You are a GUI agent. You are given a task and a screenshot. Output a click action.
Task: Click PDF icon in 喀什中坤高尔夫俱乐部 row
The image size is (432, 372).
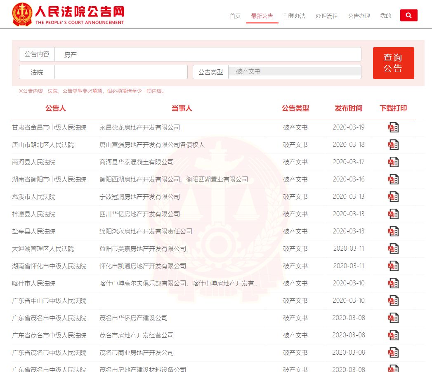pos(394,283)
